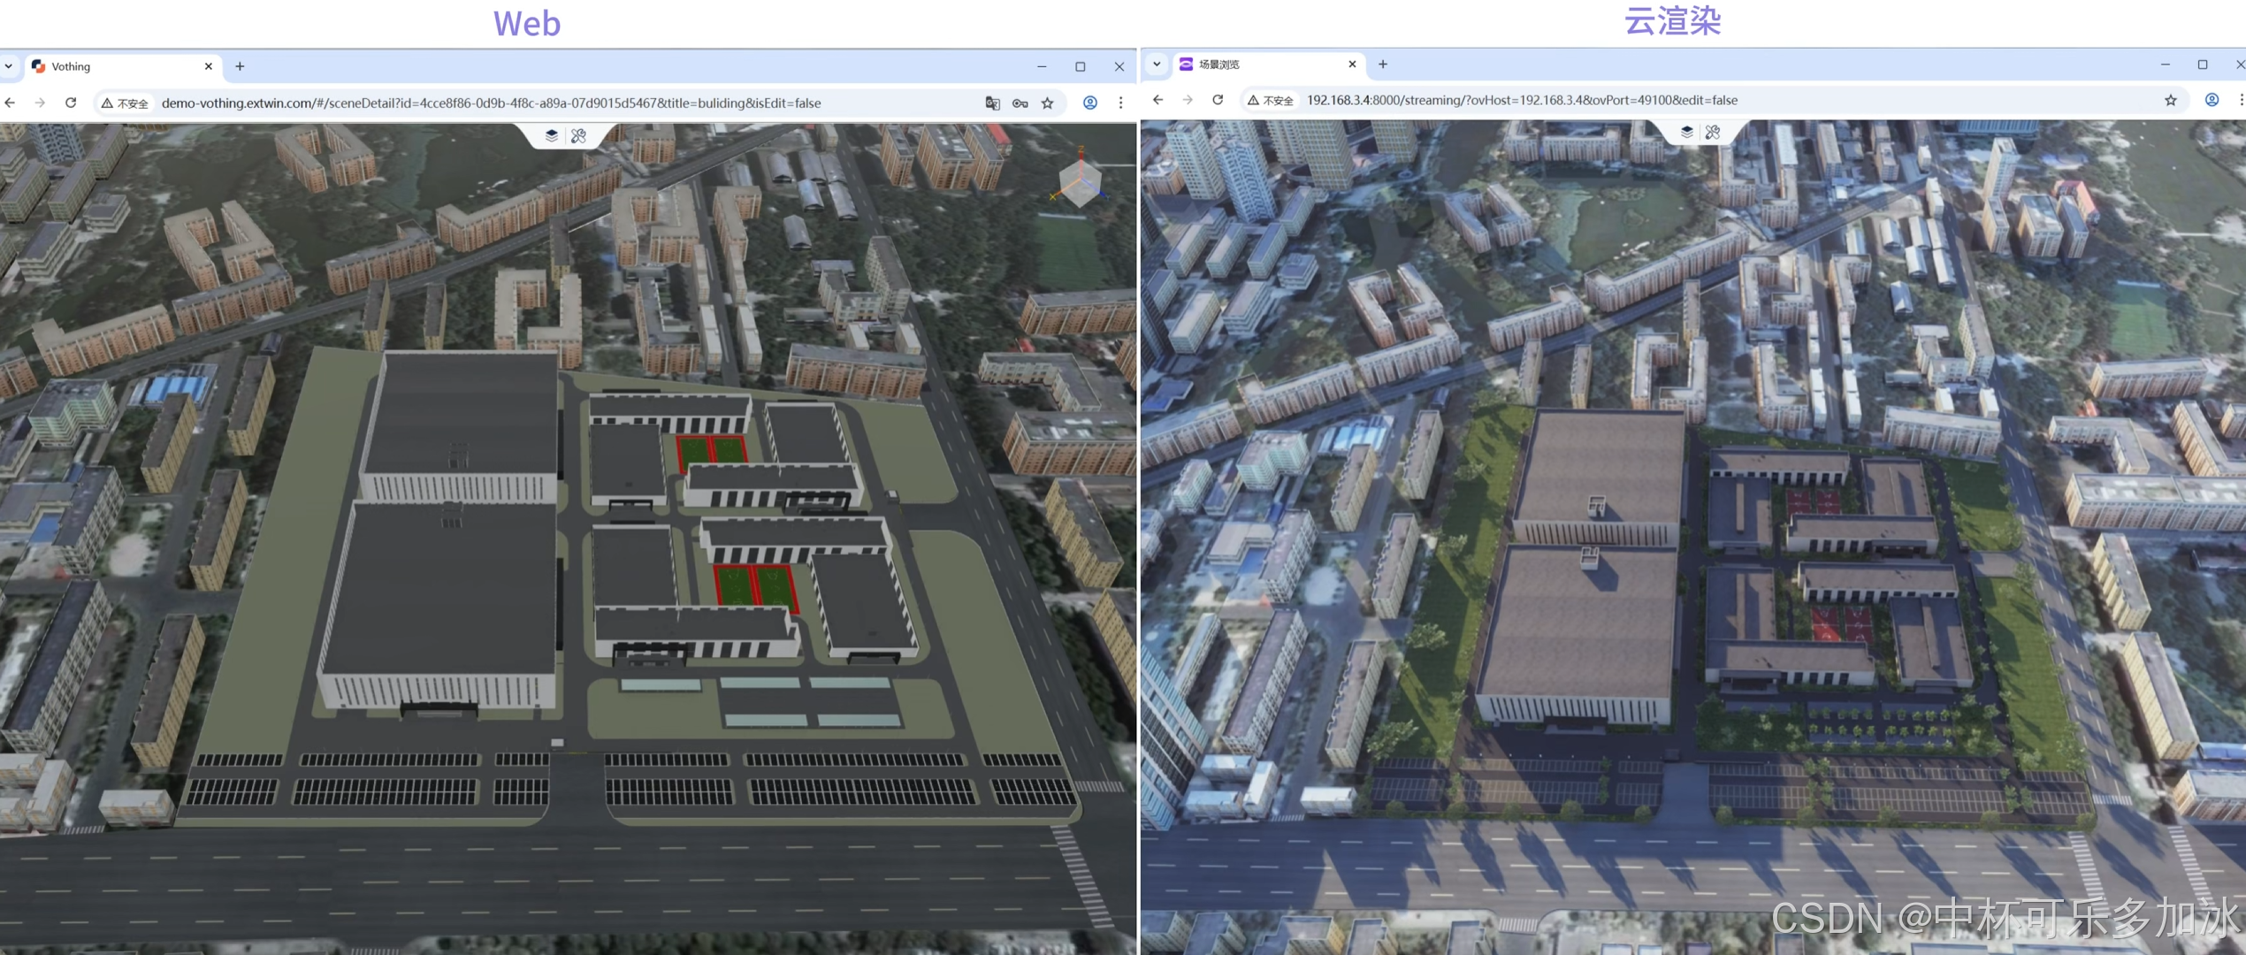Image resolution: width=2246 pixels, height=955 pixels.
Task: Open Chrome three-dot menu in Vothing window
Action: (x=1120, y=103)
